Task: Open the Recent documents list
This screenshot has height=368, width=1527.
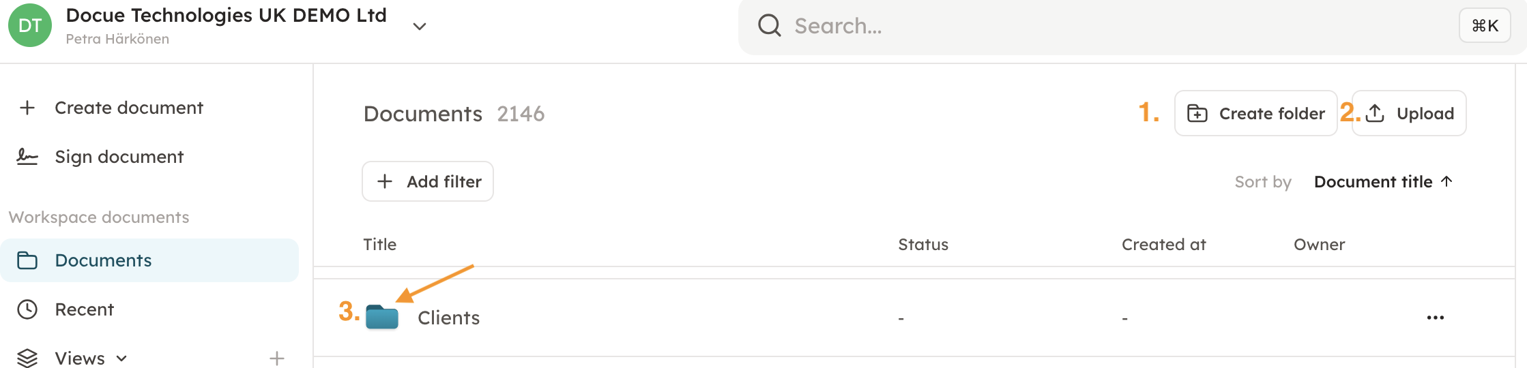Action: click(84, 309)
